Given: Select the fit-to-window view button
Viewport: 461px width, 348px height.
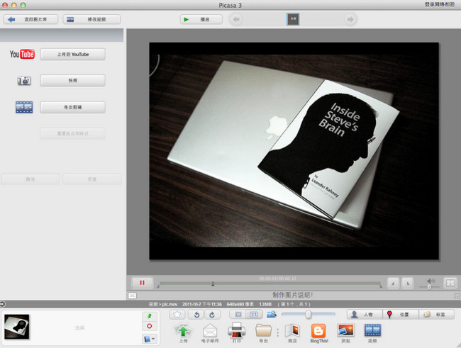Looking at the screenshot, I should 238,315.
